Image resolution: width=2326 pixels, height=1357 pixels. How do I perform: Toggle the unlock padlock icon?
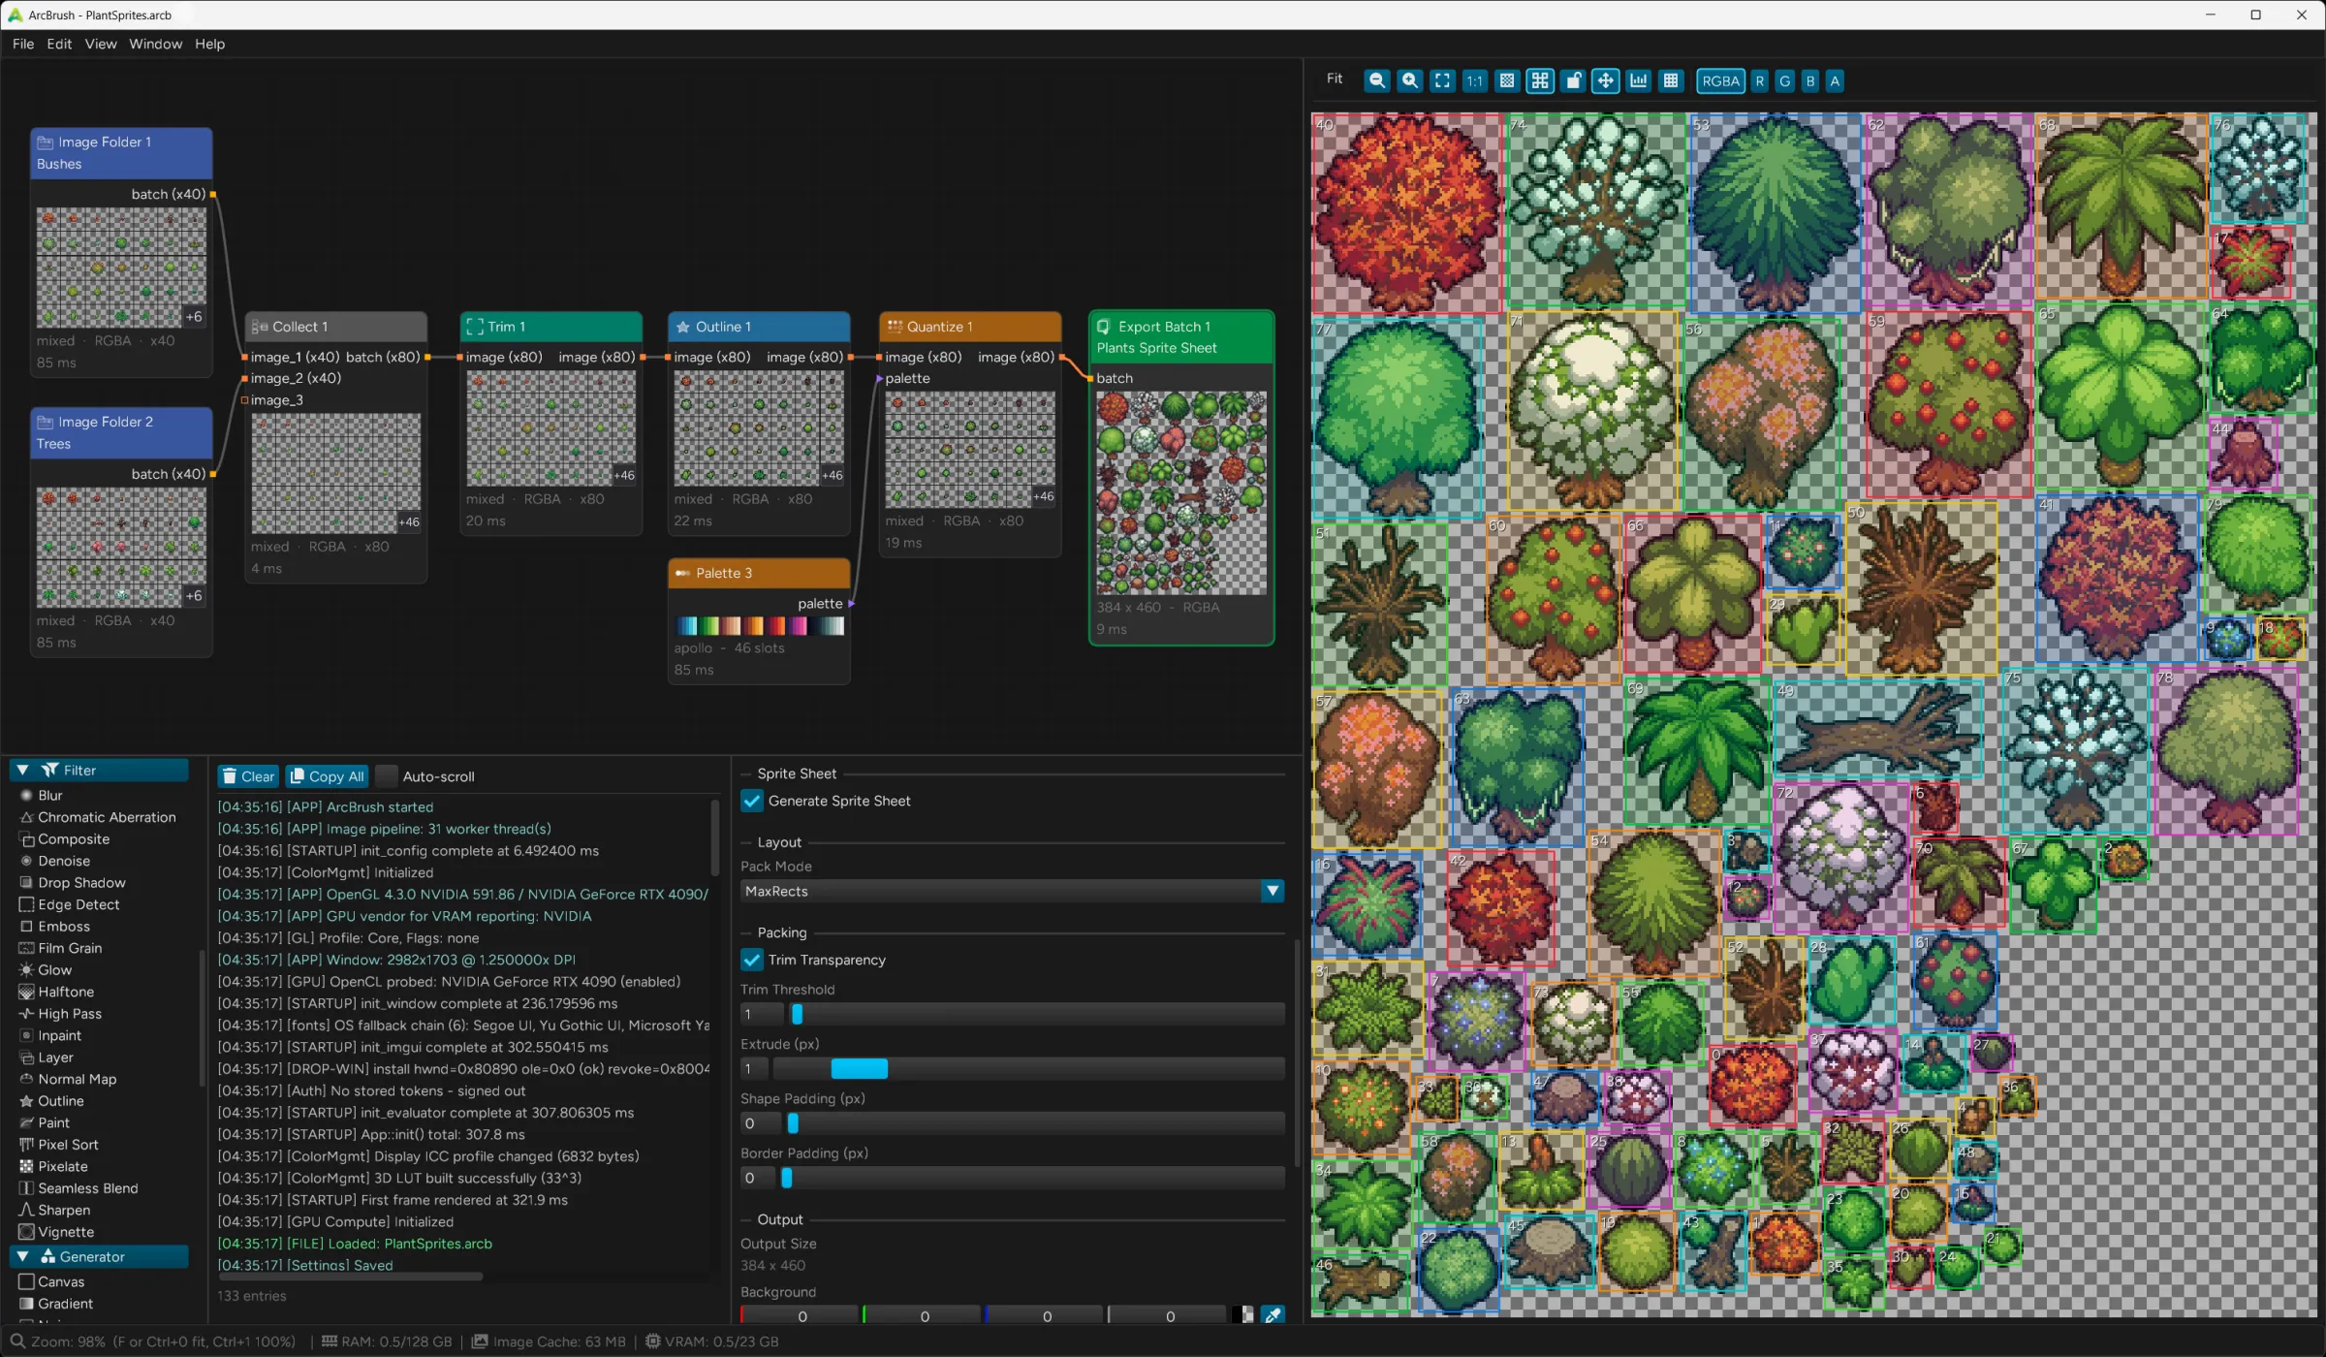click(1573, 81)
